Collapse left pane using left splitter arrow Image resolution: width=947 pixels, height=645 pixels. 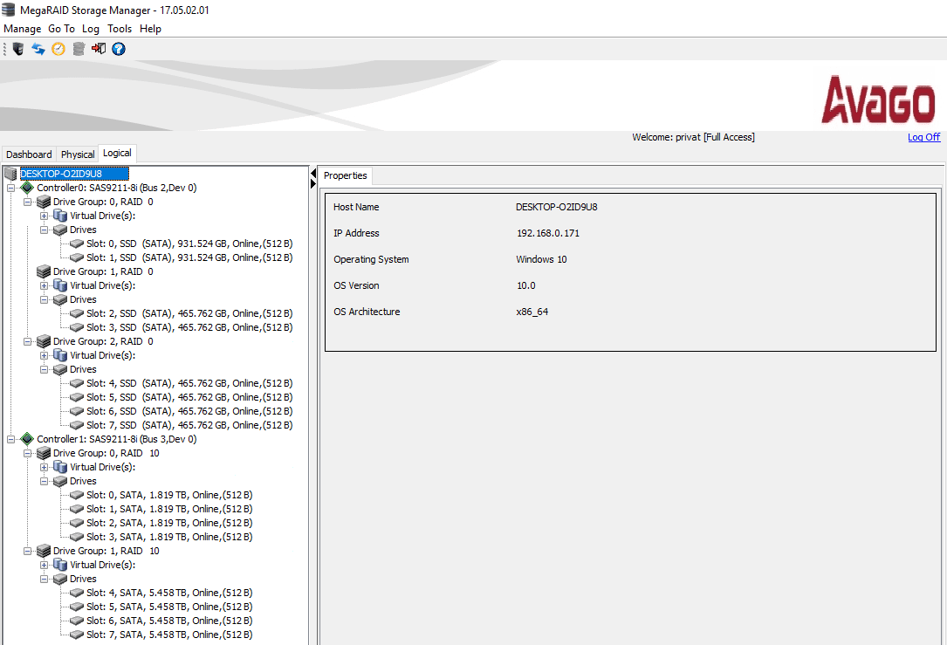point(312,174)
